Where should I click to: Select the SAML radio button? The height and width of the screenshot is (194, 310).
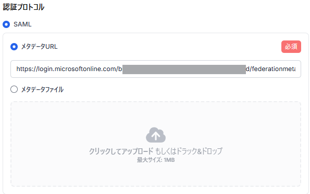(x=6, y=24)
